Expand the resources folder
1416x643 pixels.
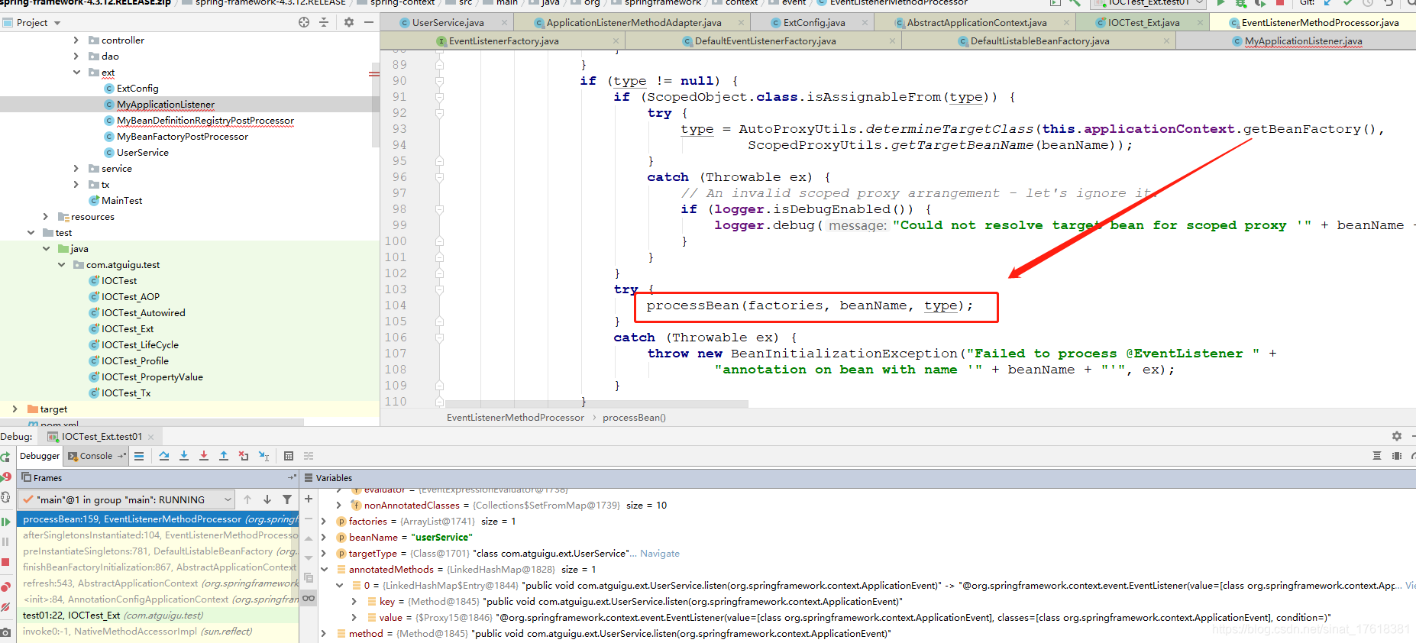pyautogui.click(x=45, y=216)
